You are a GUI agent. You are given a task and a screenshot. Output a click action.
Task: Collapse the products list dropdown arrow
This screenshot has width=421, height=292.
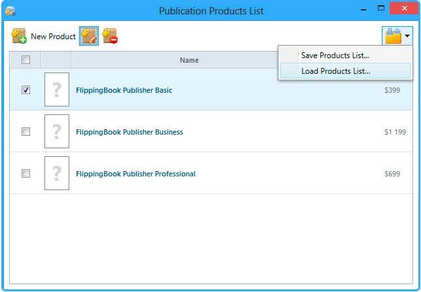pos(407,36)
